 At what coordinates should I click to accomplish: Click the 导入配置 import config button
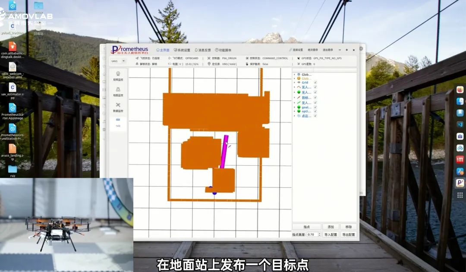pos(330,234)
